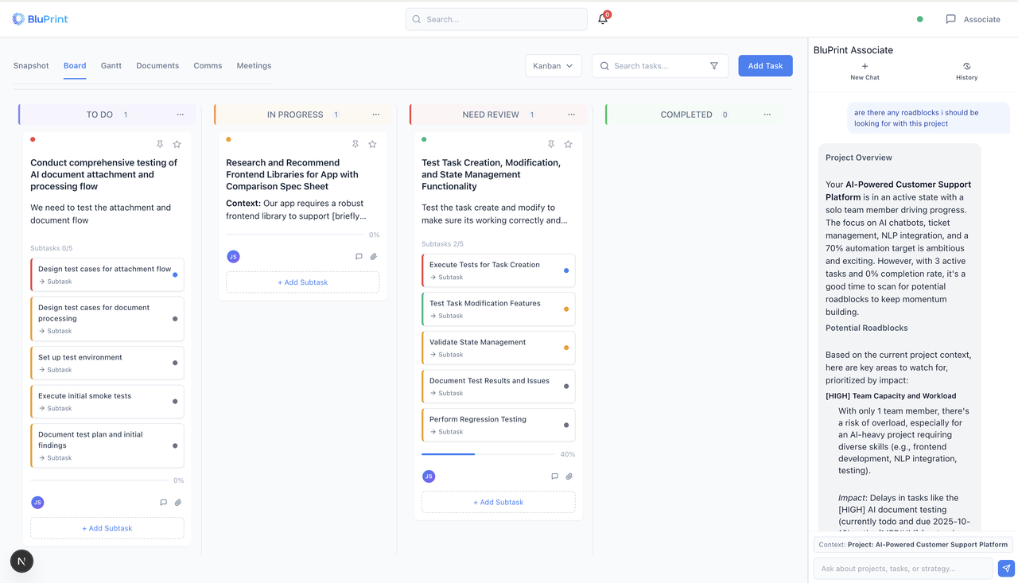Click the Ask about projects input field
1018x583 pixels.
903,568
